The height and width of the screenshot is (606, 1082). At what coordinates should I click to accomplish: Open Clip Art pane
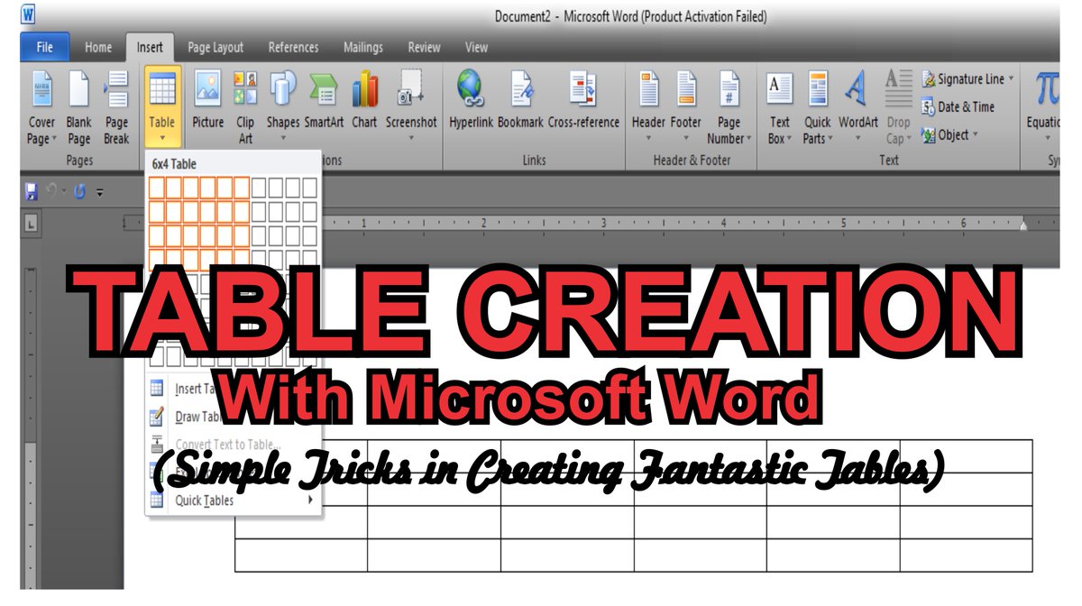(x=245, y=106)
